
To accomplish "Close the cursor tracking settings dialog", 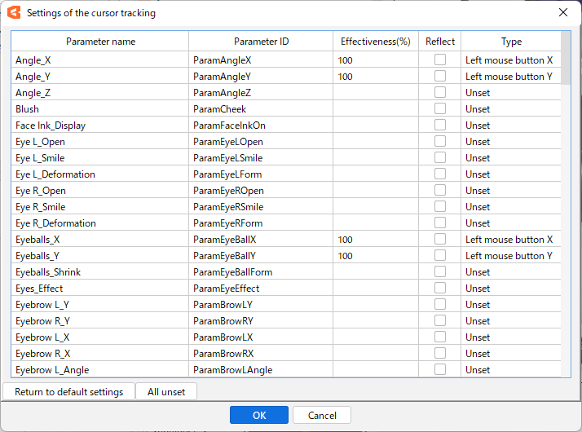I will [562, 12].
